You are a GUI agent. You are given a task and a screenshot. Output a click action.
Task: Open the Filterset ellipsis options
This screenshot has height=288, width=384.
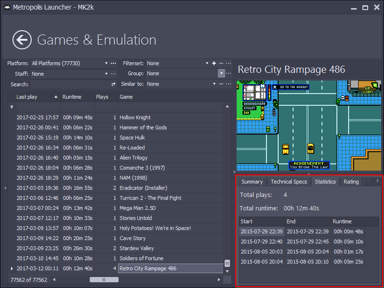pos(228,63)
